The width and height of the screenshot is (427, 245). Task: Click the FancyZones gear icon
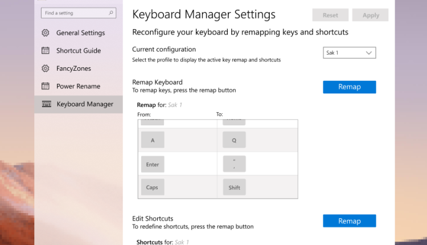(x=46, y=68)
